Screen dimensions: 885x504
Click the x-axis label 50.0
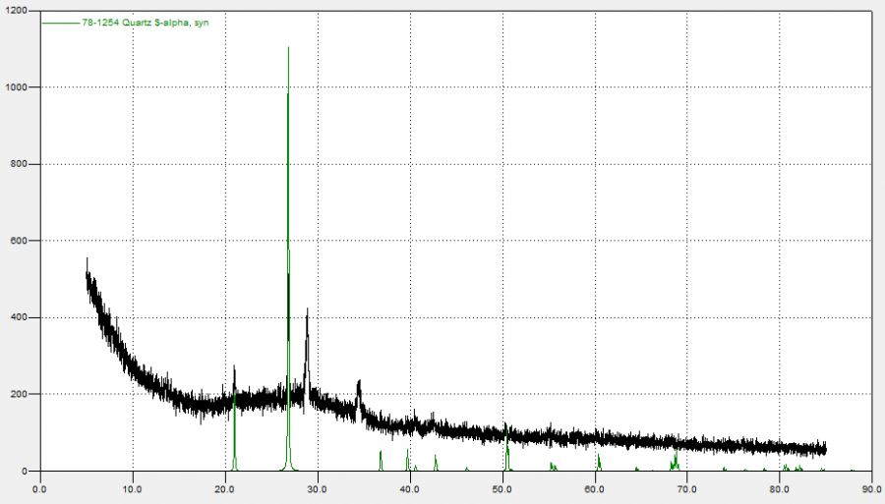pos(502,489)
